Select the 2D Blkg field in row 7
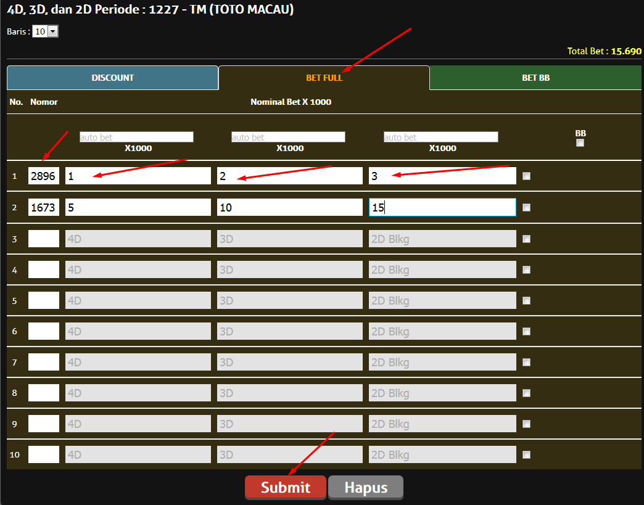The image size is (644, 505). [x=442, y=362]
